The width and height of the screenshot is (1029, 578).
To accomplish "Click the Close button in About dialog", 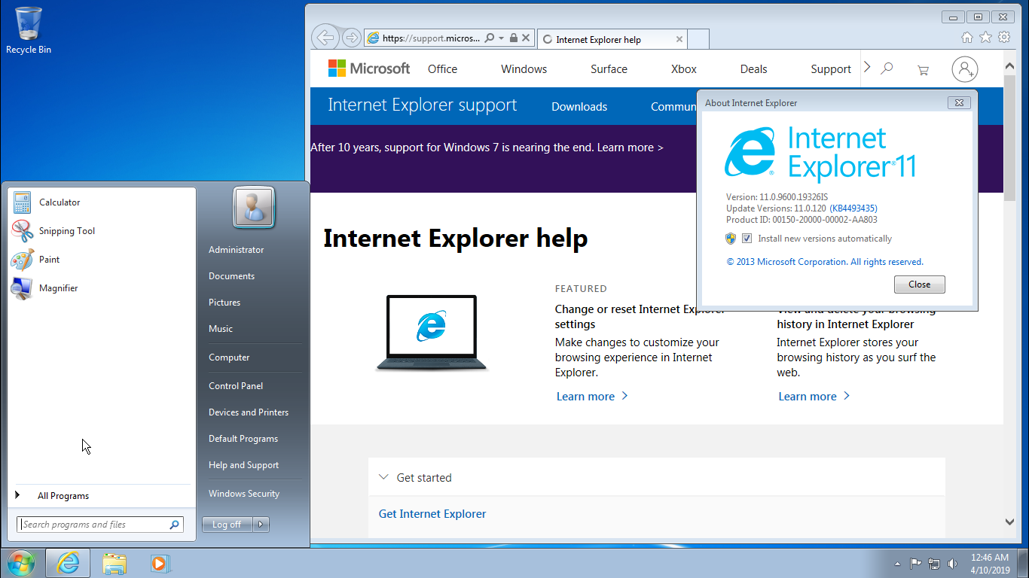I will pyautogui.click(x=920, y=284).
